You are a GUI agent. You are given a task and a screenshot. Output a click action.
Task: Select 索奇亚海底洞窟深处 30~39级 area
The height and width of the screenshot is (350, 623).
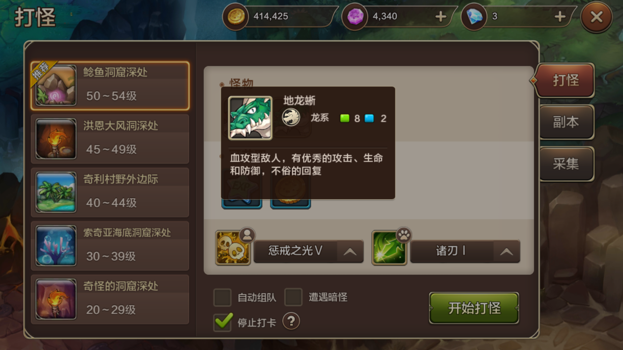tap(110, 246)
